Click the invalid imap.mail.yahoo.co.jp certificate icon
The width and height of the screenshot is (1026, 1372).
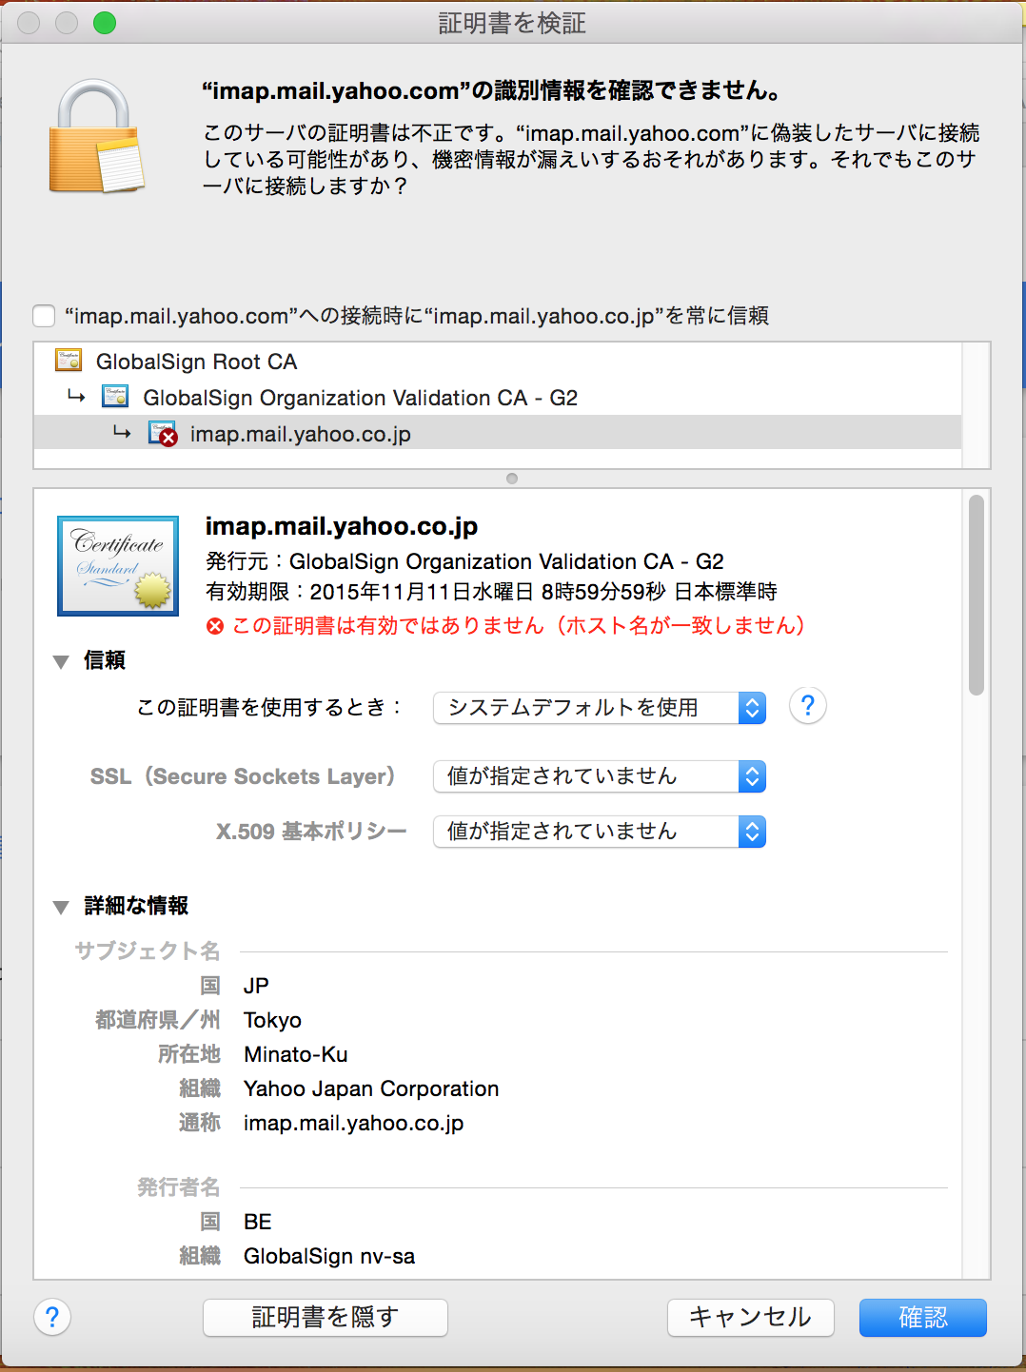click(163, 434)
